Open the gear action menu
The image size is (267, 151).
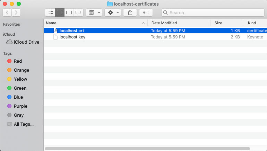tap(113, 12)
